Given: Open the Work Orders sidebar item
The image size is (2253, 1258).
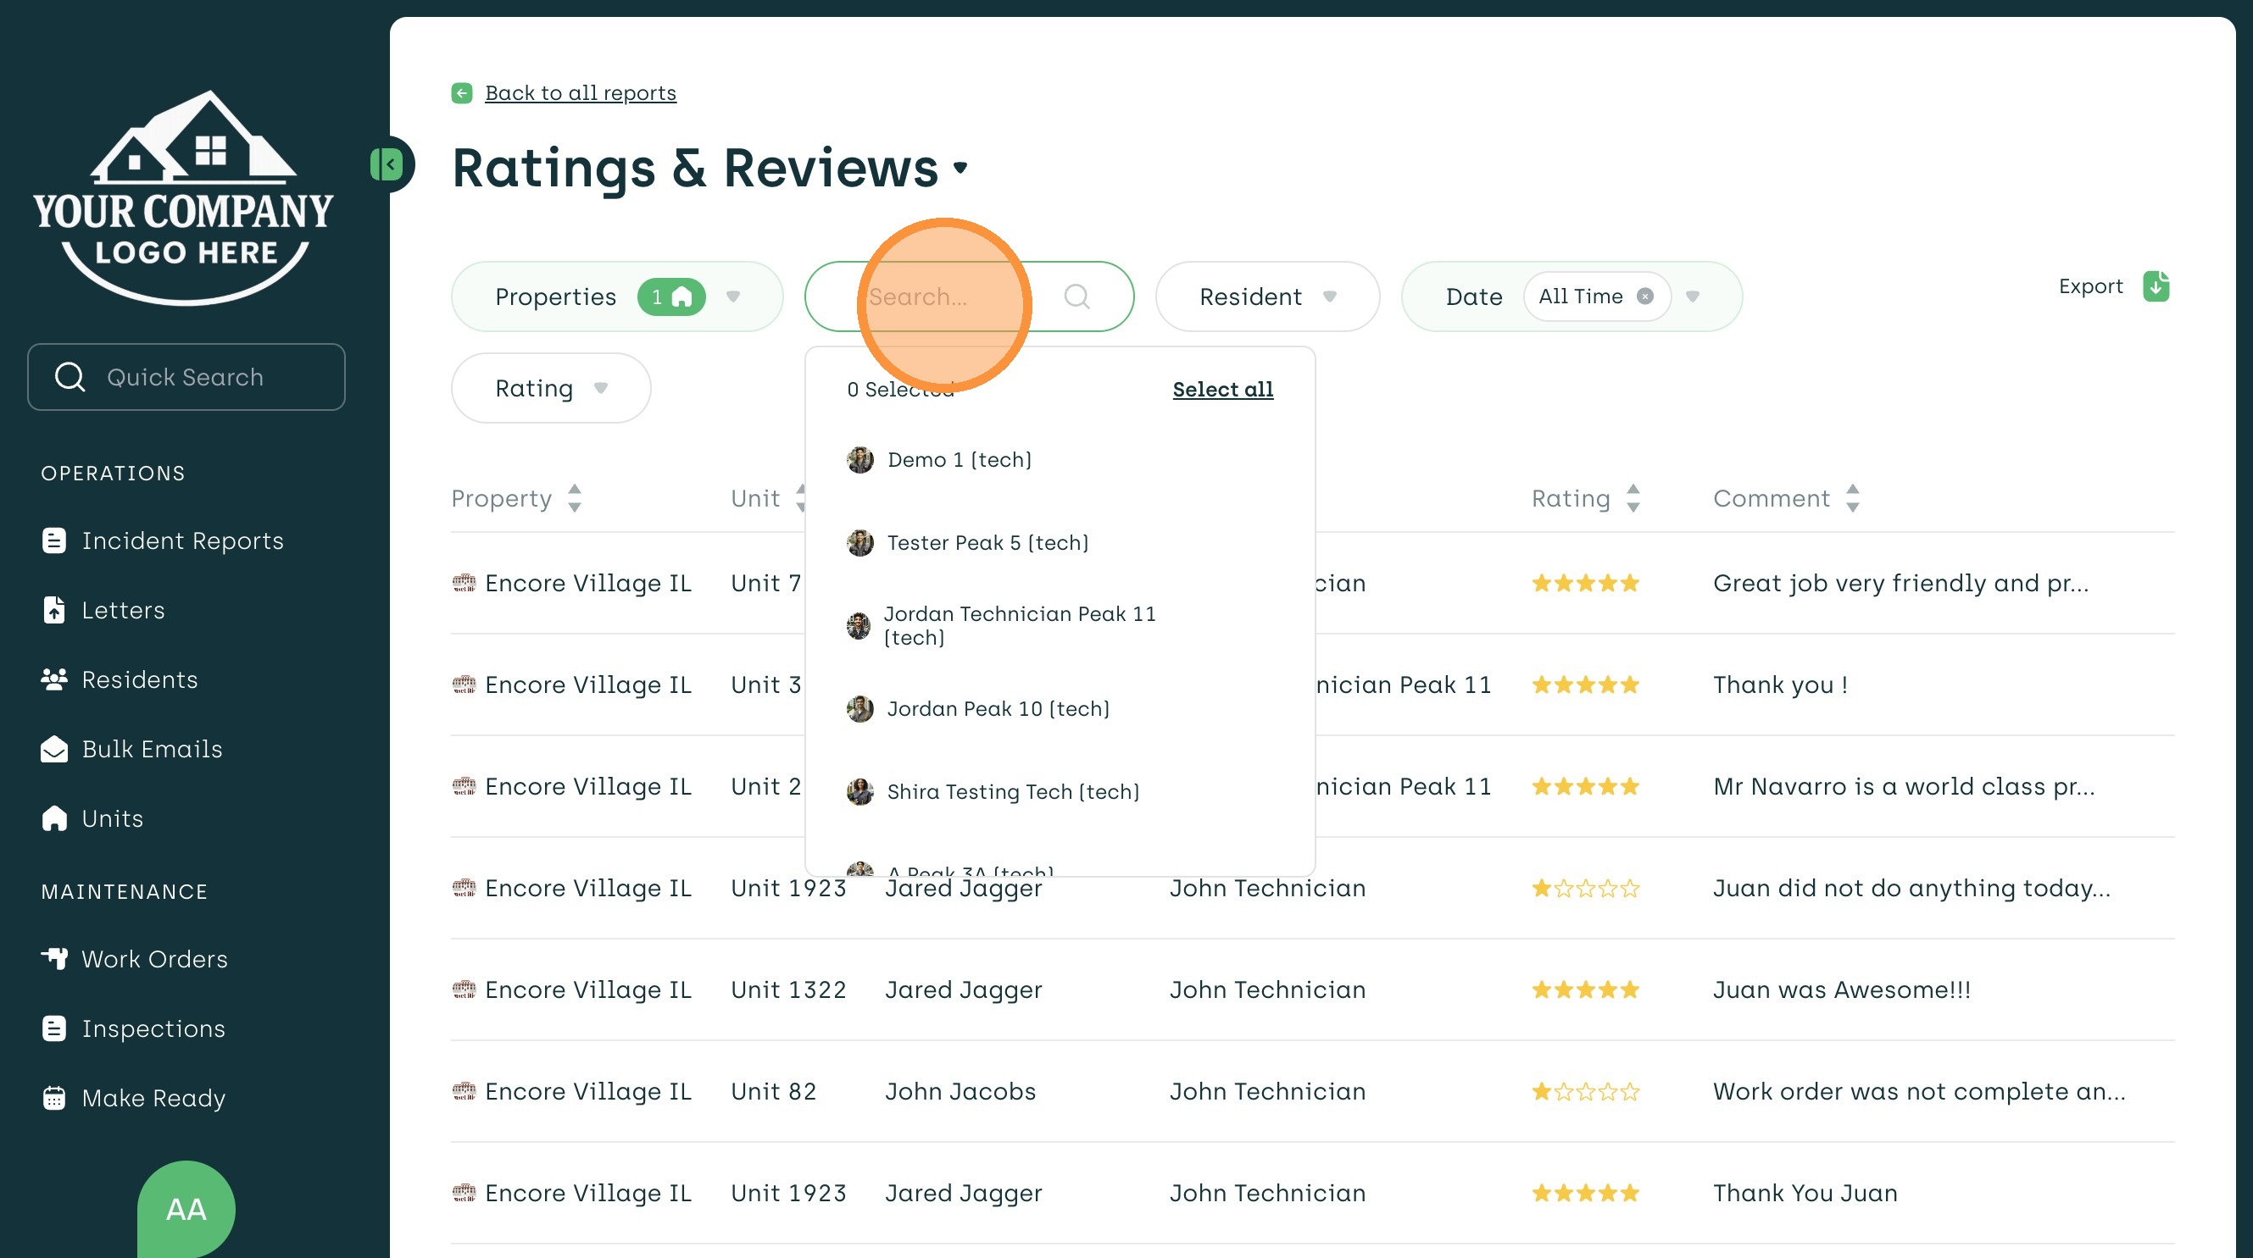Looking at the screenshot, I should [x=154, y=959].
